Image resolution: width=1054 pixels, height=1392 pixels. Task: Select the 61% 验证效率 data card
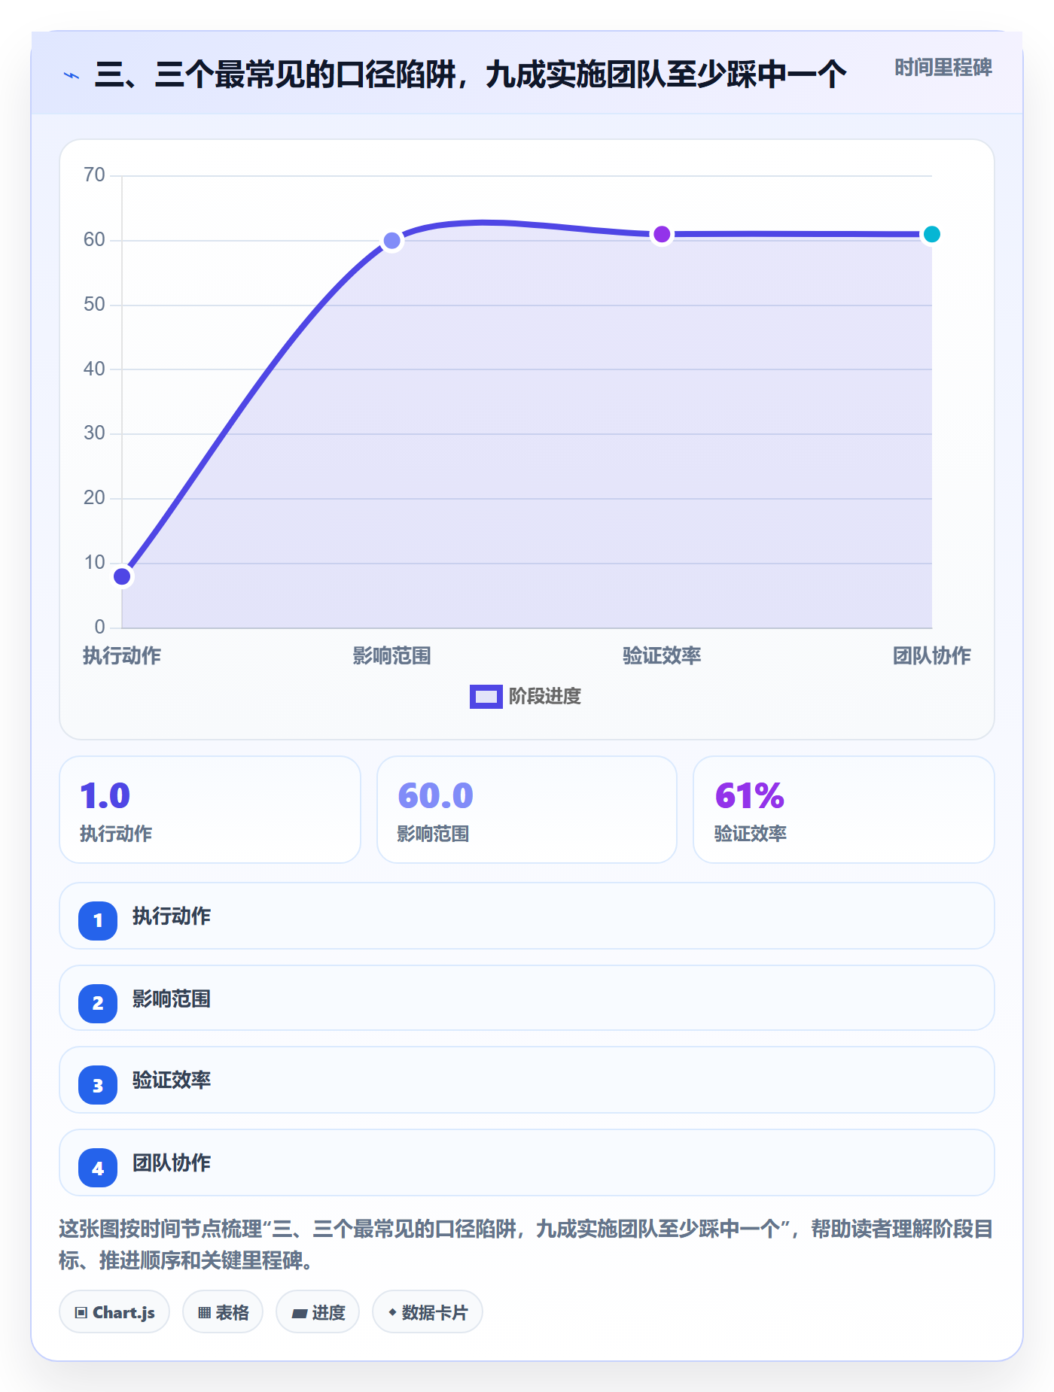[x=844, y=810]
